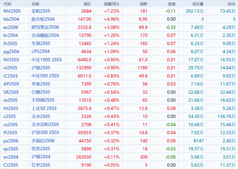Select the 欧线集运2506 contract

[45, 27]
